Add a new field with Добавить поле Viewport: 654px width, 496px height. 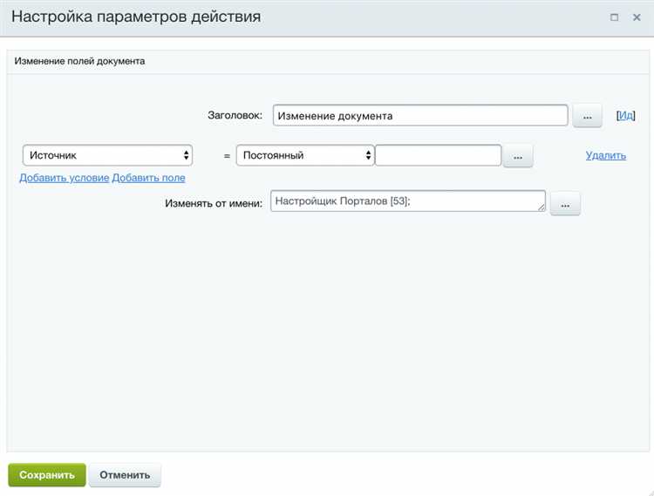[x=148, y=178]
